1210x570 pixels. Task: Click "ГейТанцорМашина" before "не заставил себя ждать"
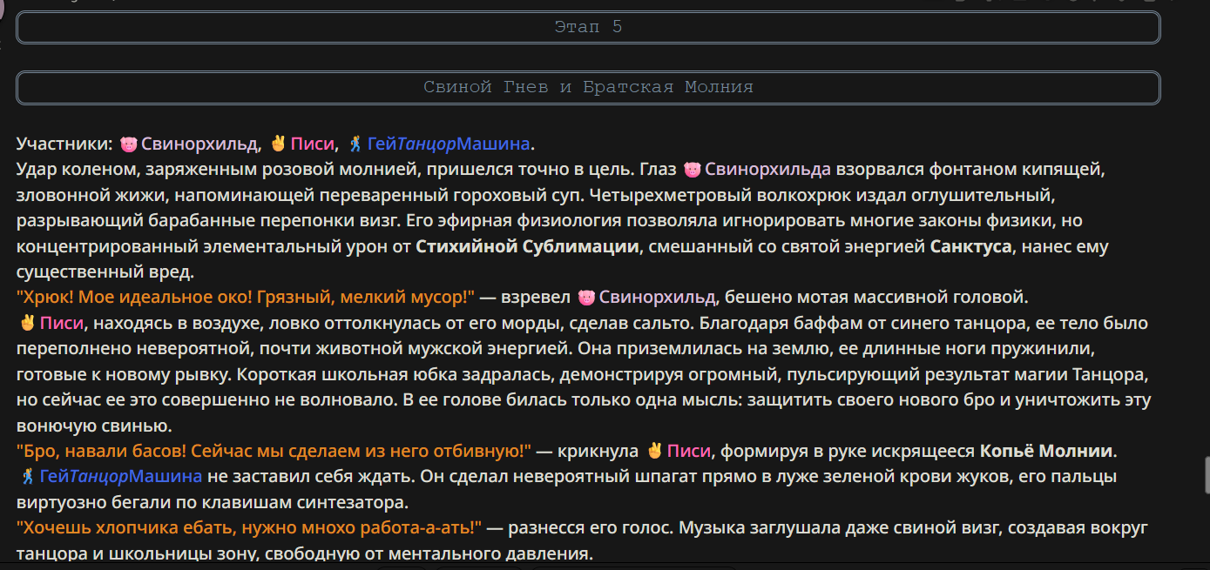(x=121, y=477)
